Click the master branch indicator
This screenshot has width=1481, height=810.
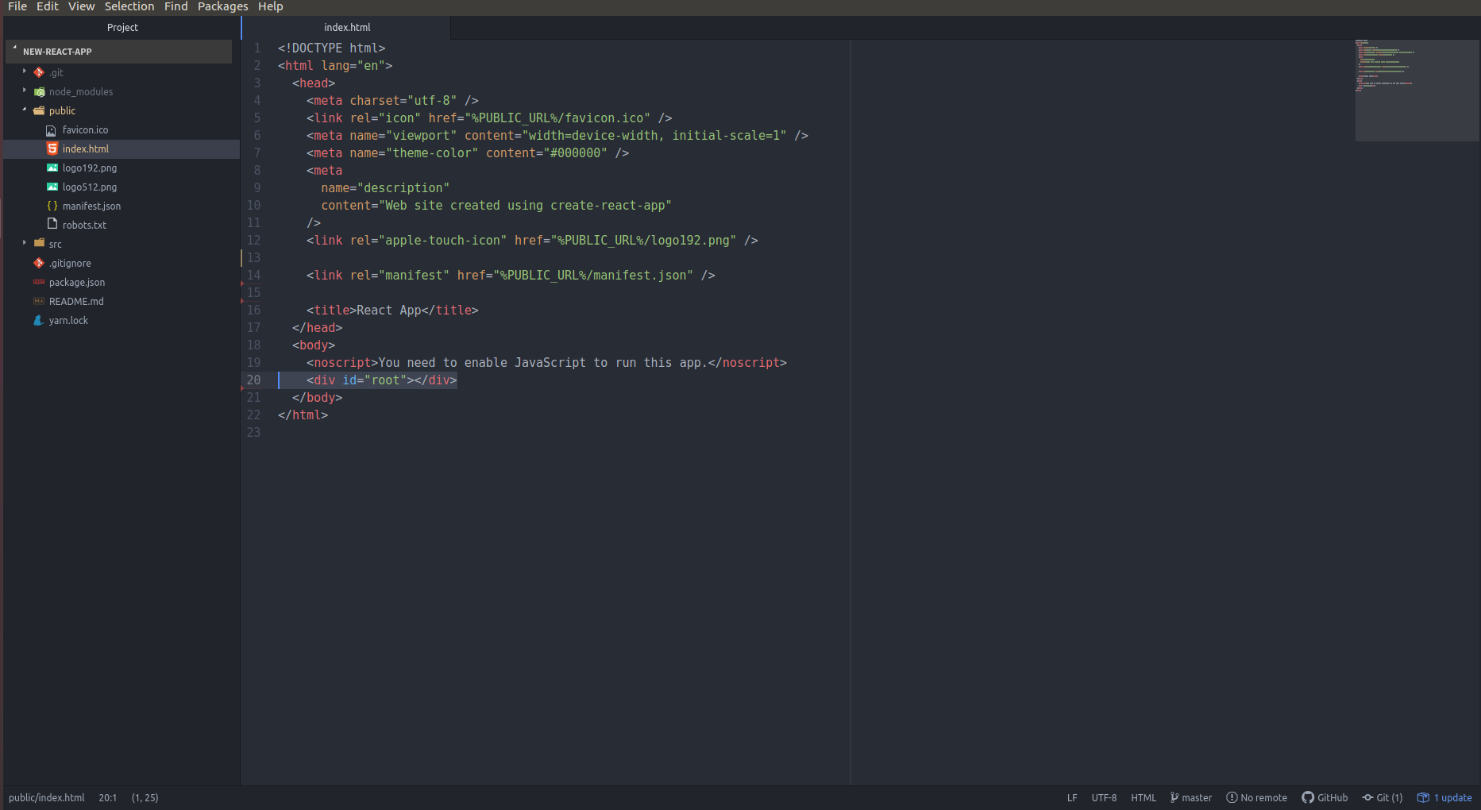coord(1191,797)
